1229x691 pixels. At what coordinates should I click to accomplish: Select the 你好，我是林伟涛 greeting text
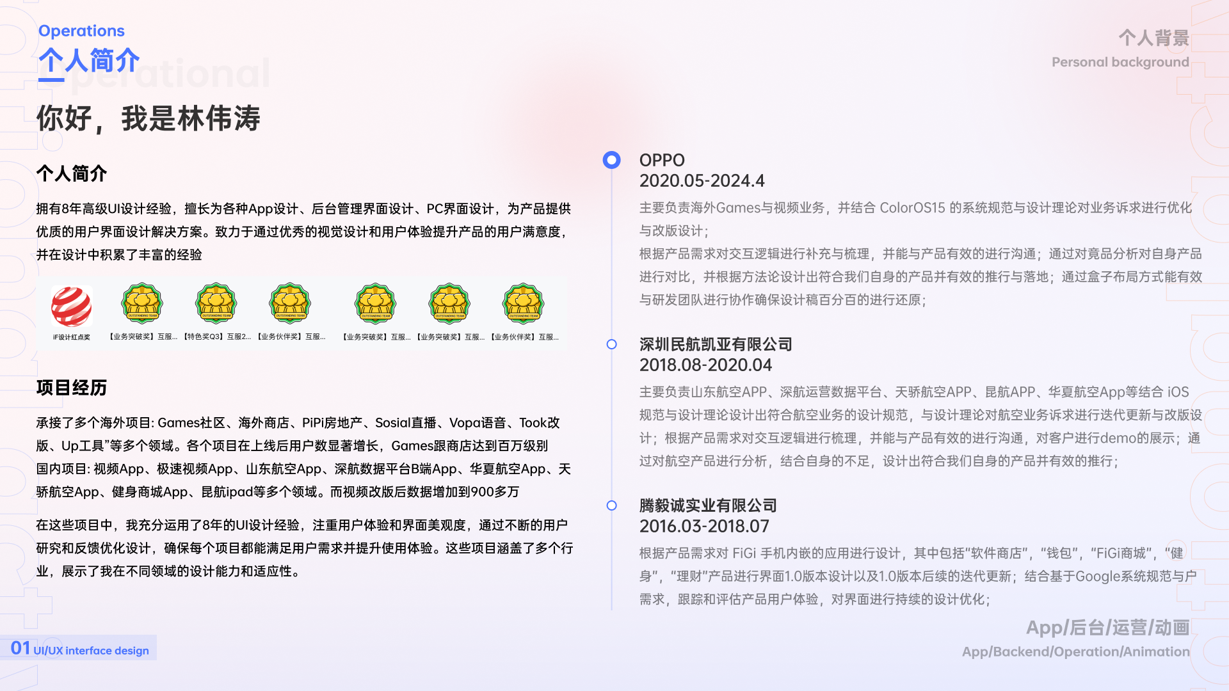tap(149, 118)
